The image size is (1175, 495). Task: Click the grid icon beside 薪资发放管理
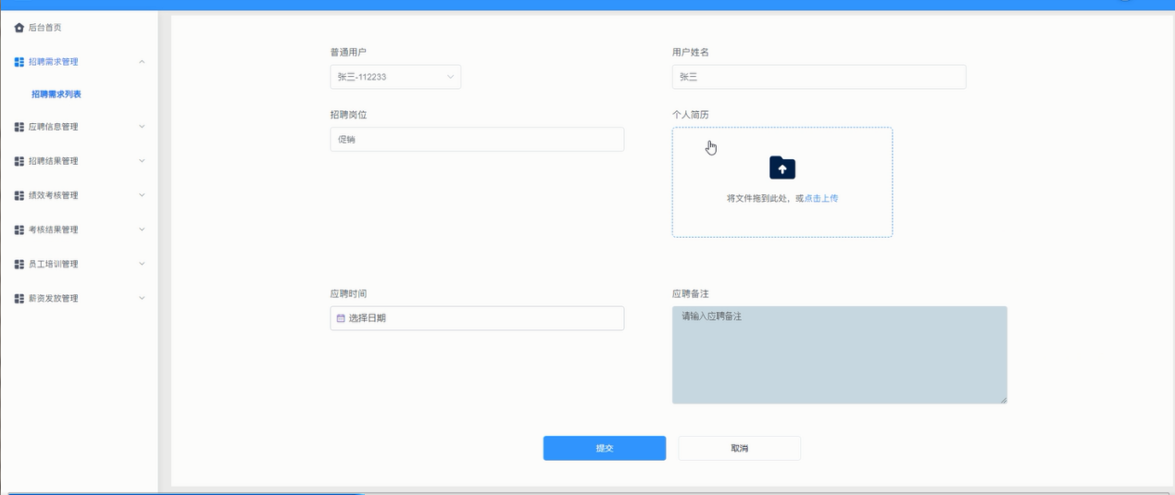coord(19,298)
